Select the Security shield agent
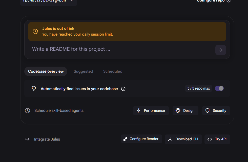 pyautogui.click(x=216, y=111)
